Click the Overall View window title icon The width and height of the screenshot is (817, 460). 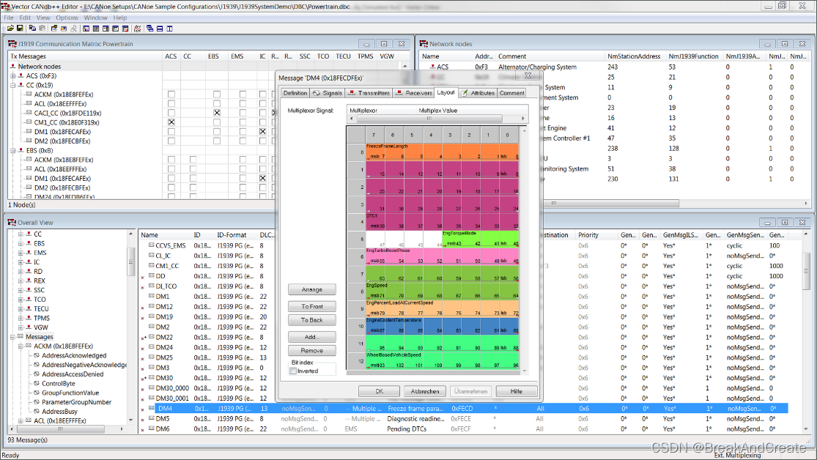[x=12, y=222]
